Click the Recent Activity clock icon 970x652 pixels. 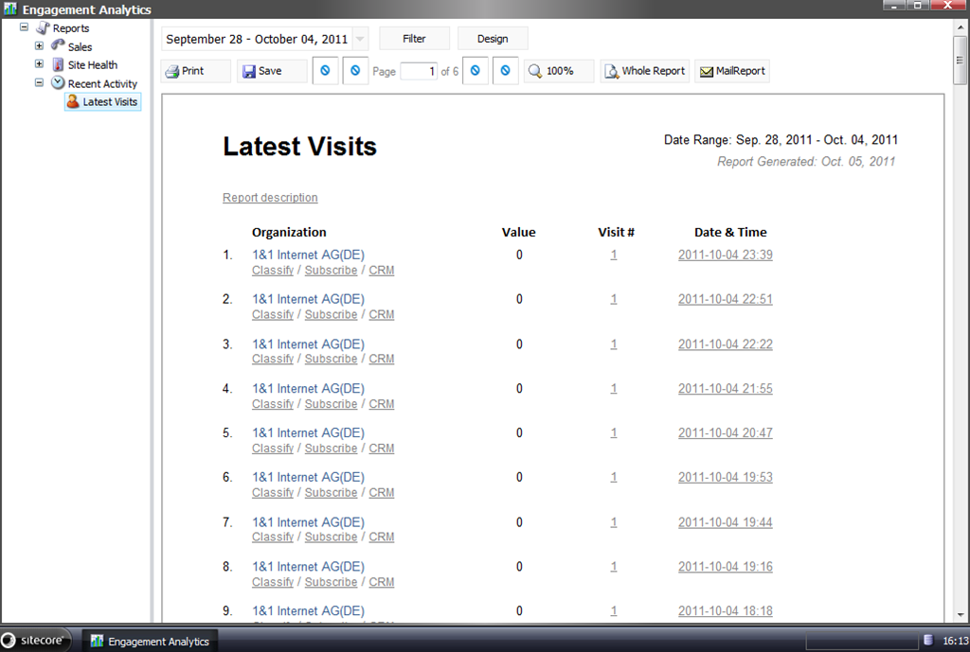point(59,83)
